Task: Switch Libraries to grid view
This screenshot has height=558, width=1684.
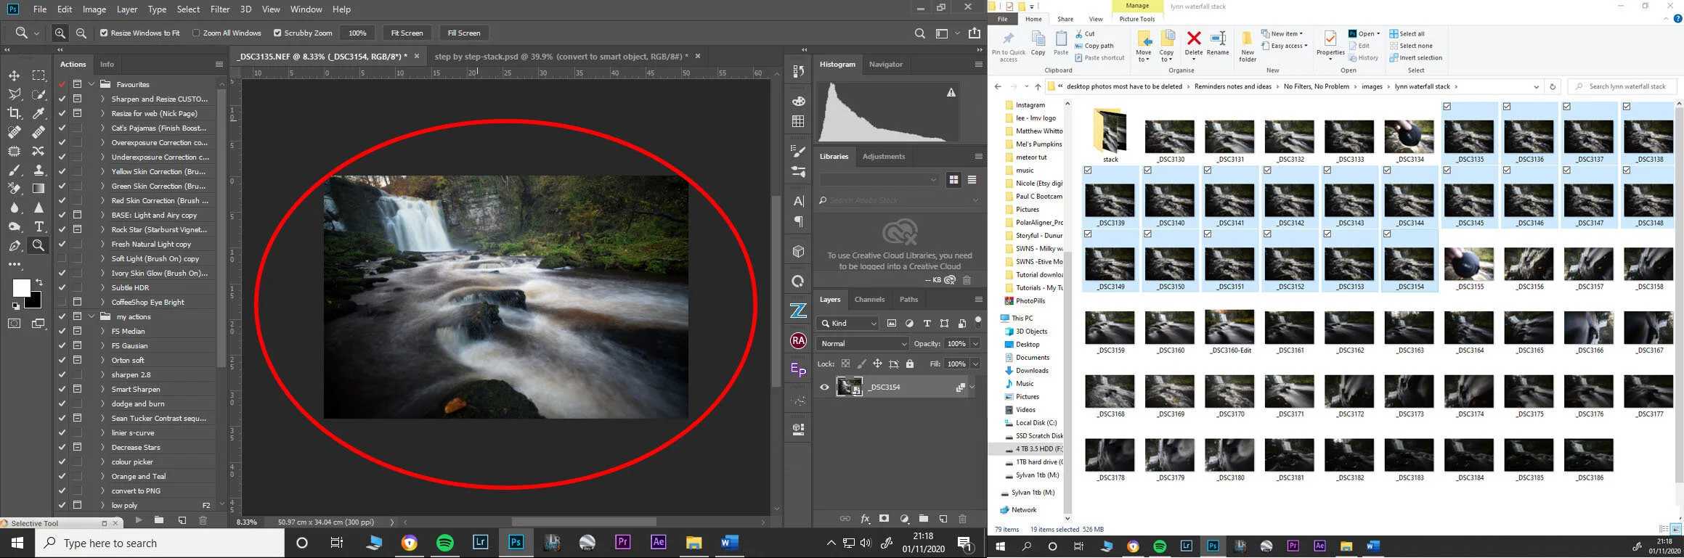Action: tap(953, 179)
